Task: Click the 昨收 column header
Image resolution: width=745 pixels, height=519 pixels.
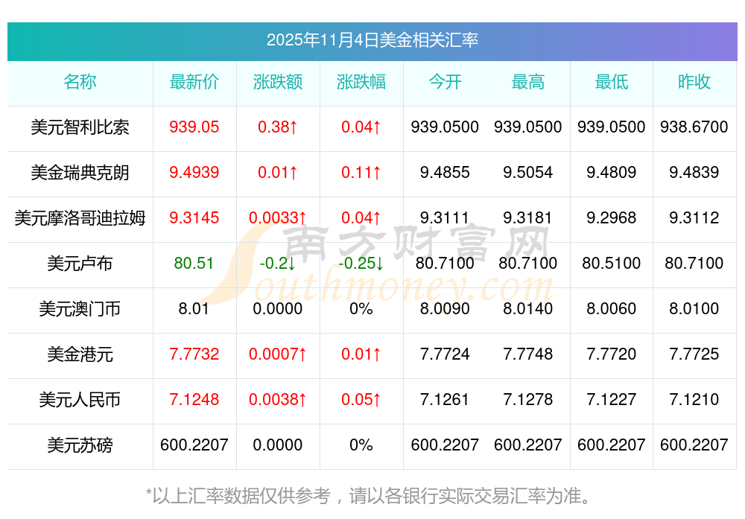Action: click(x=694, y=82)
